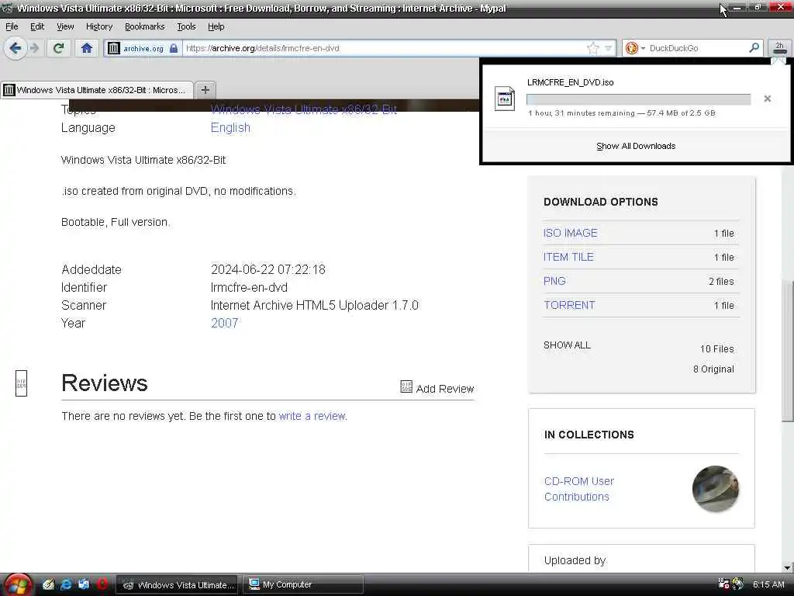Follow the write a review link
Screen dimensions: 794x596
click(312, 416)
